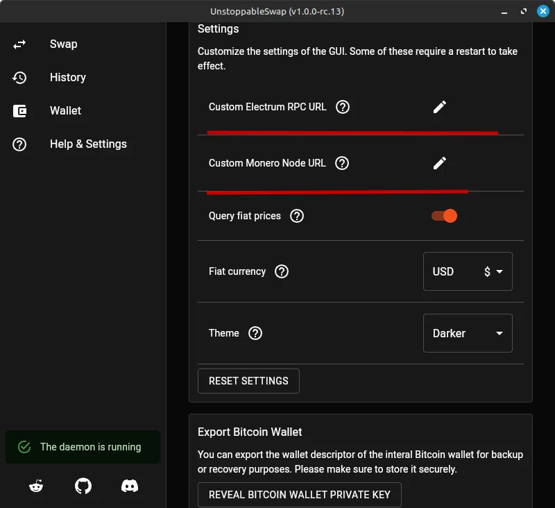Open the Reddit community link icon

tap(36, 486)
